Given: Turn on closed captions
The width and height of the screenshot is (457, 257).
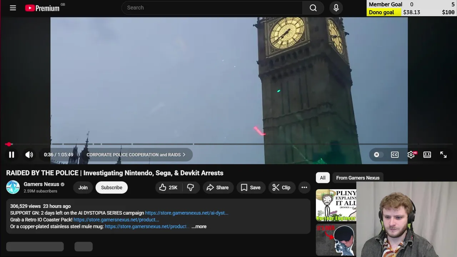Looking at the screenshot, I should click(x=395, y=155).
